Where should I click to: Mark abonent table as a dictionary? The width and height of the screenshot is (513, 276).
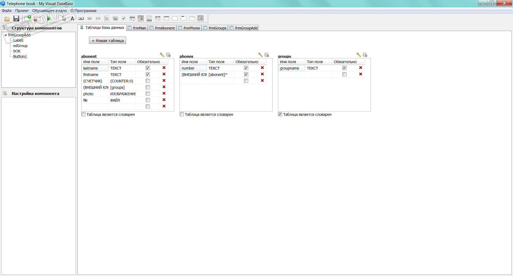click(83, 114)
